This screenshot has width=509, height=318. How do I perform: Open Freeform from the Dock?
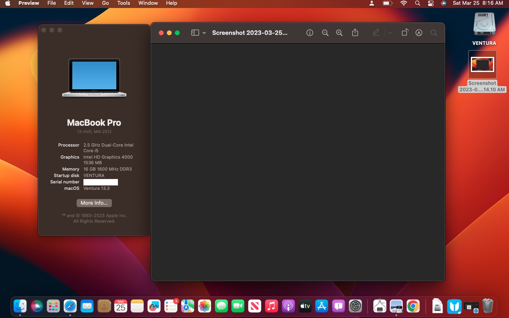point(154,306)
